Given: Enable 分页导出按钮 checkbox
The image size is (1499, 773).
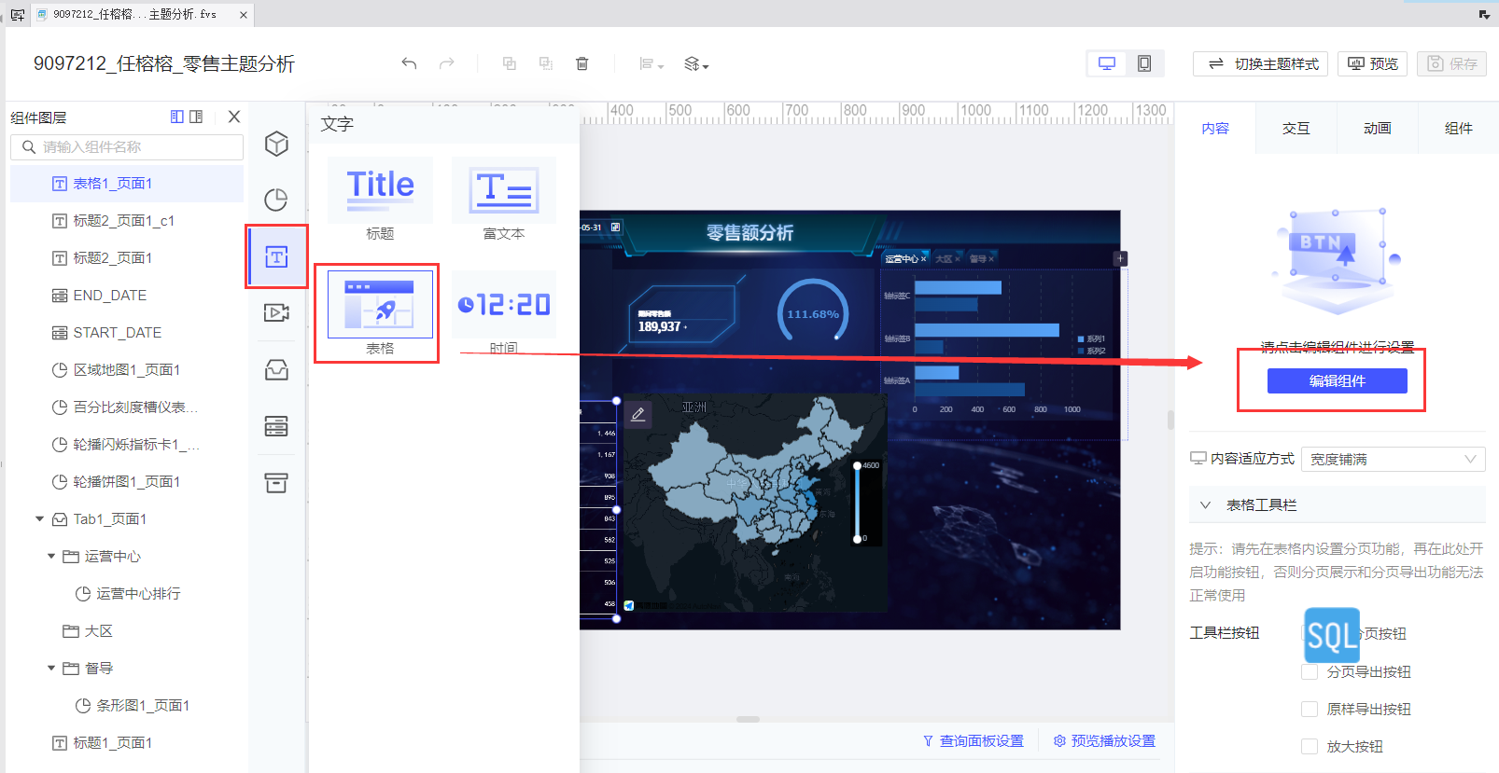Looking at the screenshot, I should (x=1310, y=671).
